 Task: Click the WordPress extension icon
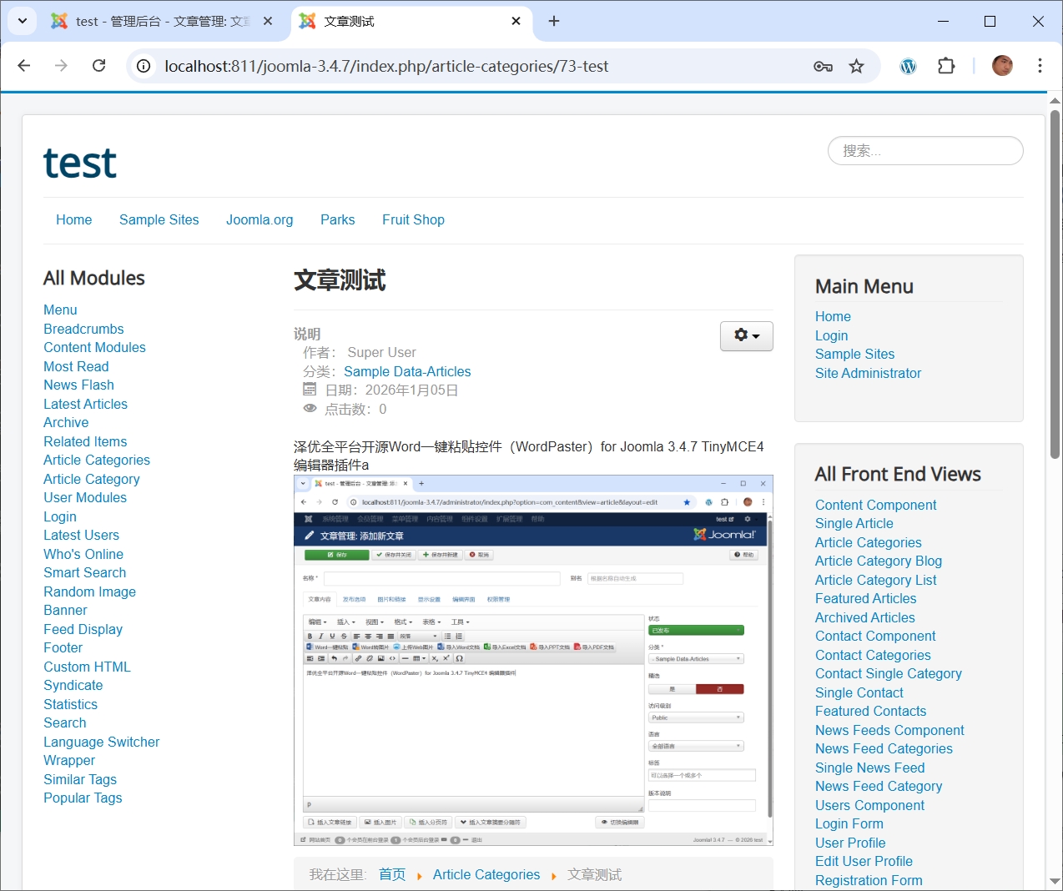pyautogui.click(x=908, y=66)
